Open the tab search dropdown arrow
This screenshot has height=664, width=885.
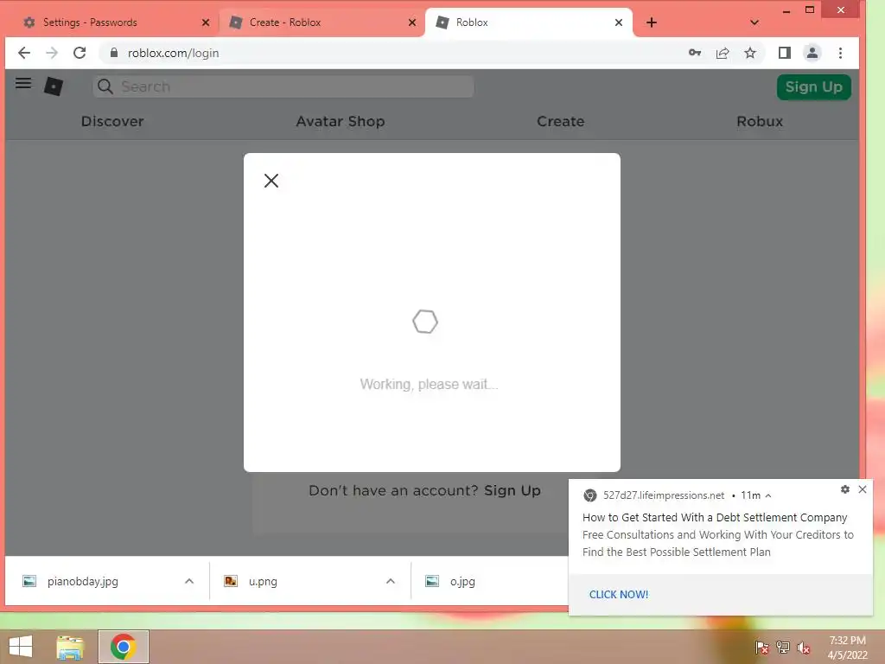[754, 22]
